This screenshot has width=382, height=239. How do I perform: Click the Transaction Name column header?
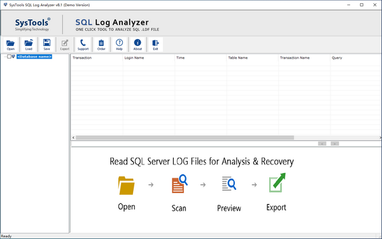[x=304, y=58]
